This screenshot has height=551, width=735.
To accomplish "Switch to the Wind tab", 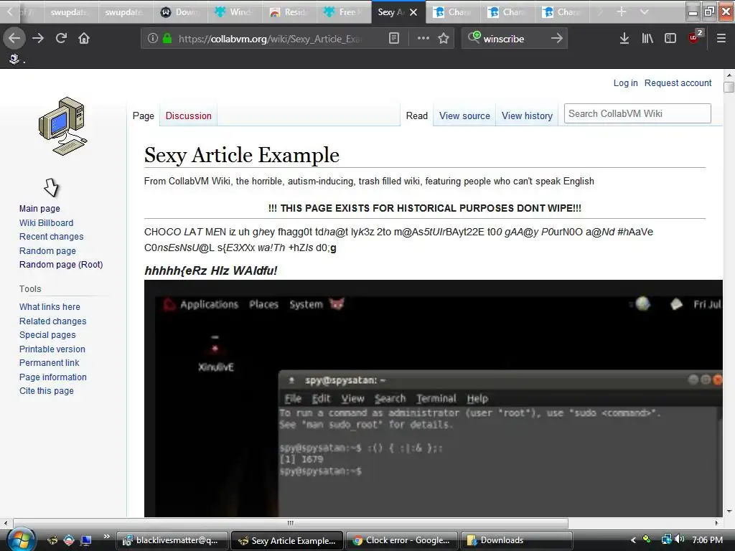I will [x=235, y=12].
